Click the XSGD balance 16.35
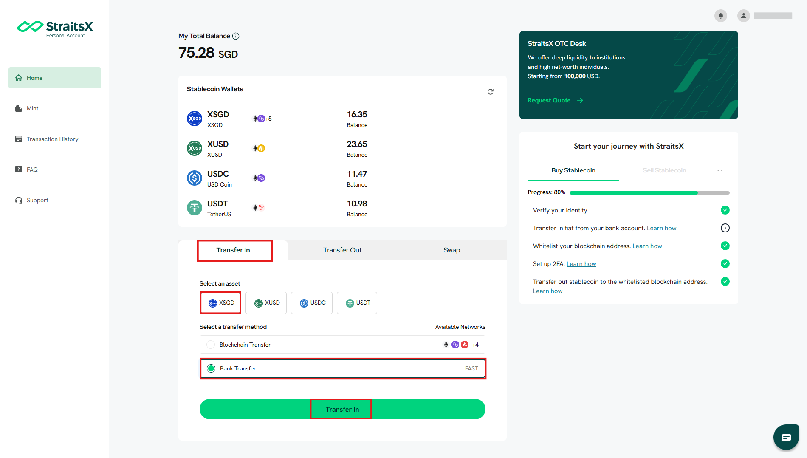 [357, 115]
